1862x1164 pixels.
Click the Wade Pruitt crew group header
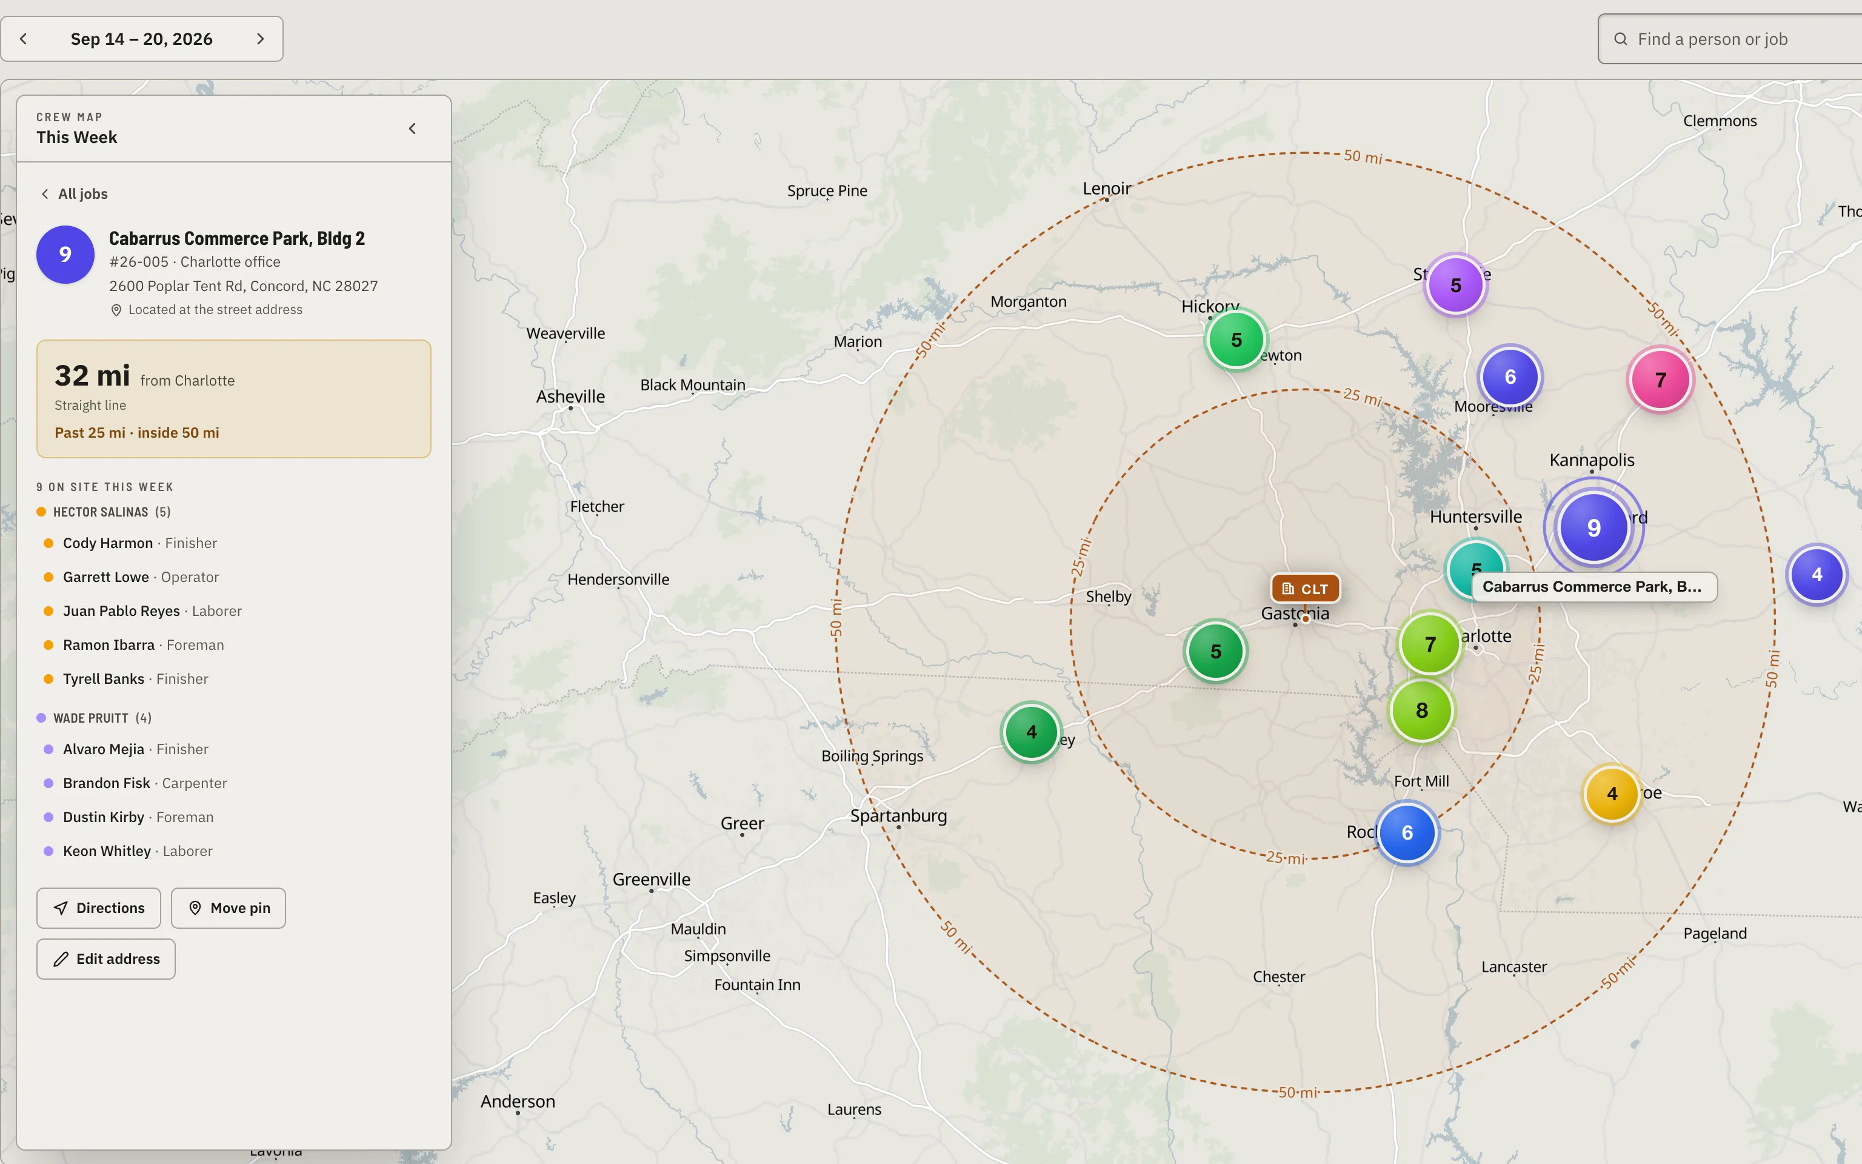pyautogui.click(x=95, y=717)
